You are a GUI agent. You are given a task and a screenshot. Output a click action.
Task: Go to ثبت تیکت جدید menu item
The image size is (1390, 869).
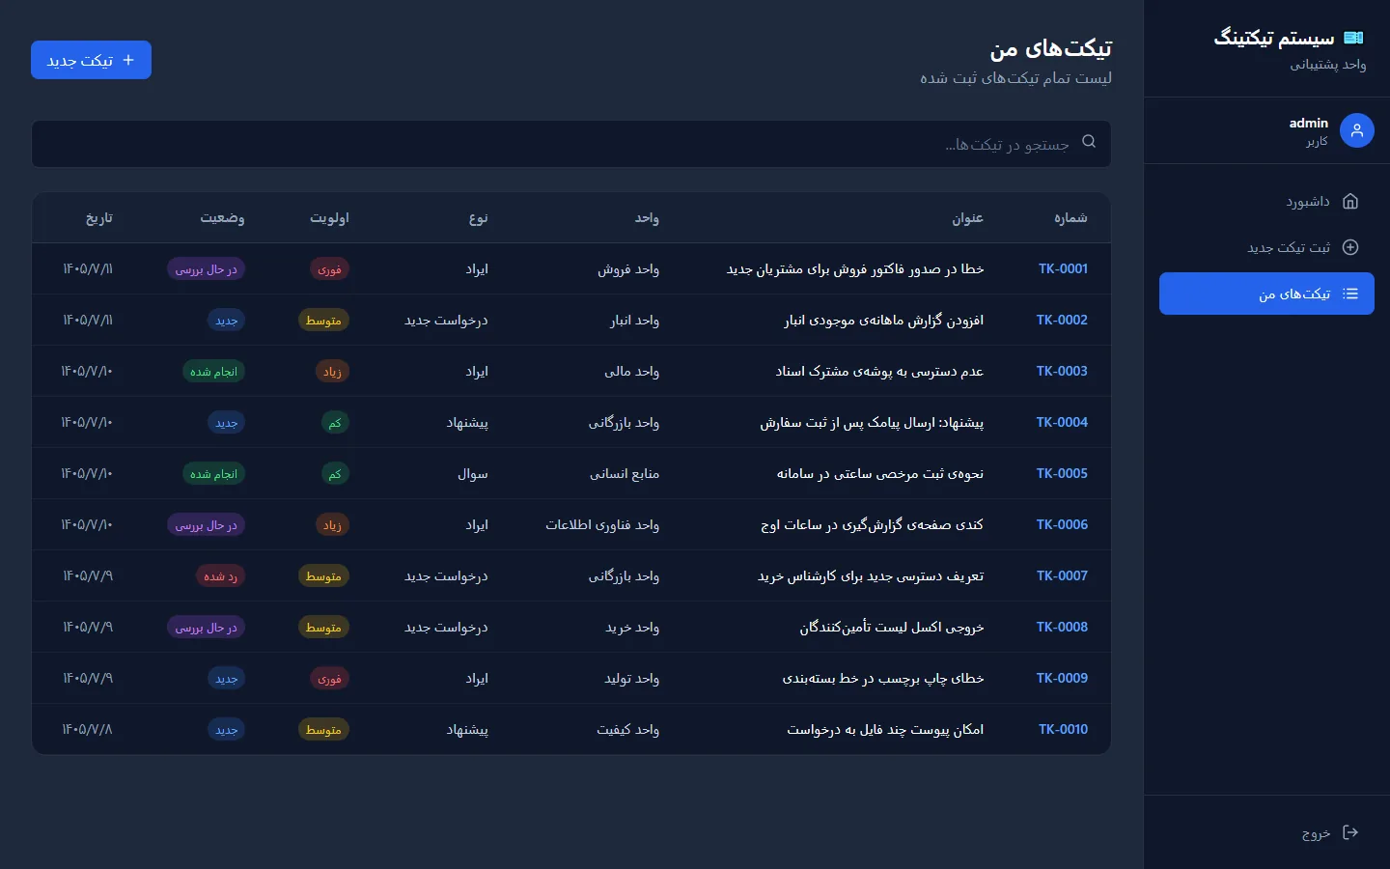coord(1266,247)
